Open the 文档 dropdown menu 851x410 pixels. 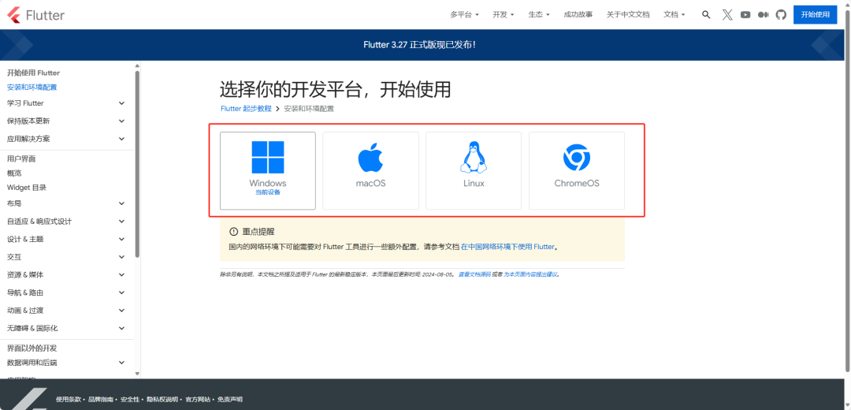(674, 15)
